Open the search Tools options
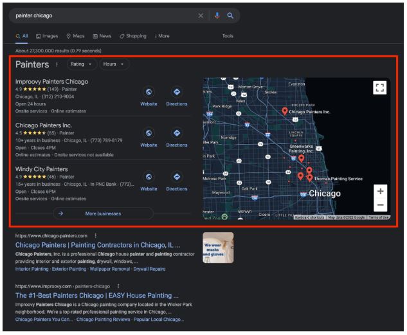This screenshot has height=335, width=407. [x=228, y=36]
